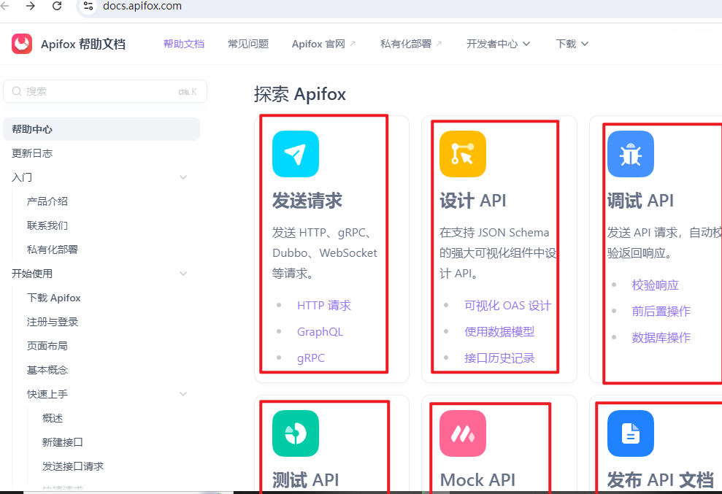Click the 设计 API orange icon
This screenshot has height=494, width=722.
463,154
